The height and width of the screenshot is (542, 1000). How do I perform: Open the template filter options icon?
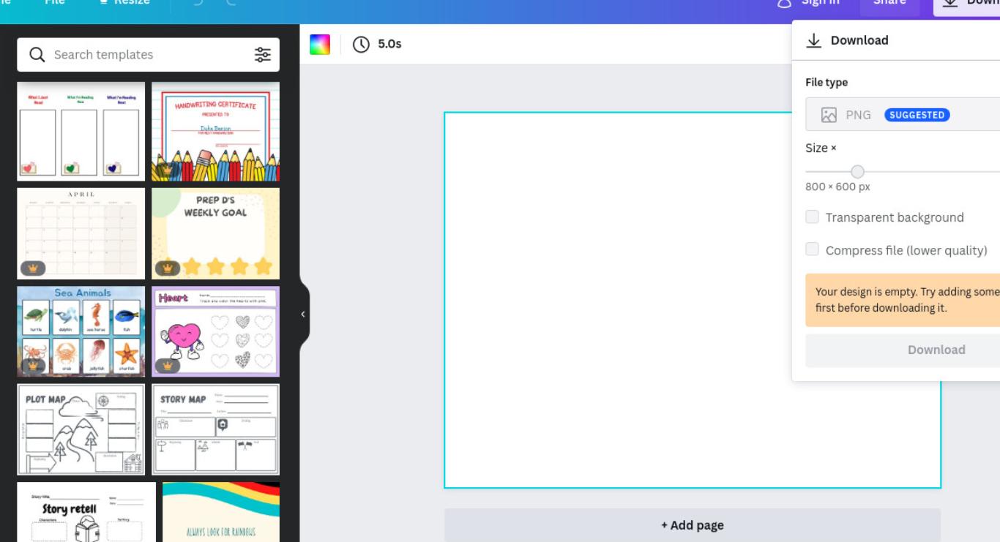[262, 54]
